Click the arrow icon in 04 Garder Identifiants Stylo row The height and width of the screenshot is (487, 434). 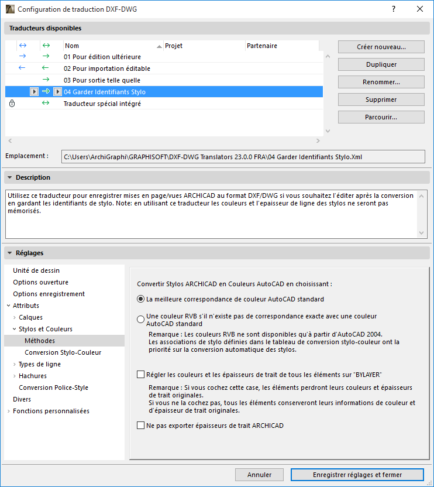coord(46,91)
